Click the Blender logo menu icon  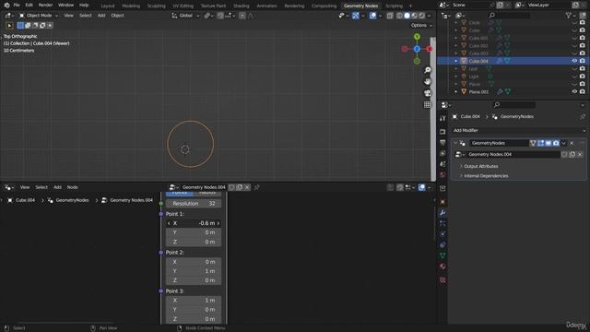pos(6,6)
